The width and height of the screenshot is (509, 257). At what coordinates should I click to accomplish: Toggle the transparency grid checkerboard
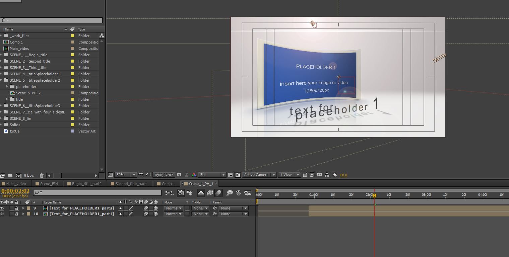click(238, 175)
